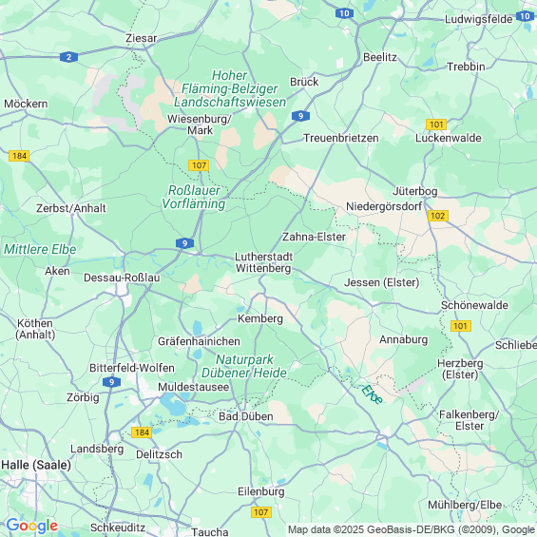Open Naturpark Dübener Heide label

[244, 366]
